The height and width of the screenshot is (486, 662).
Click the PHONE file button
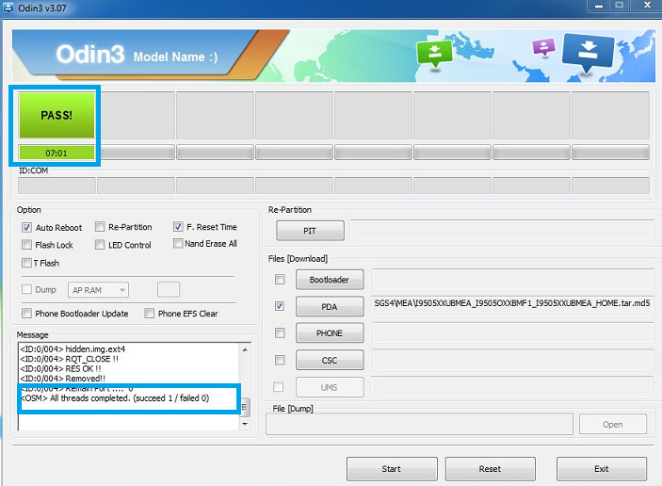point(330,333)
